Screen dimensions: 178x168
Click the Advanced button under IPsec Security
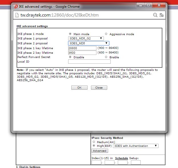coord(100,151)
